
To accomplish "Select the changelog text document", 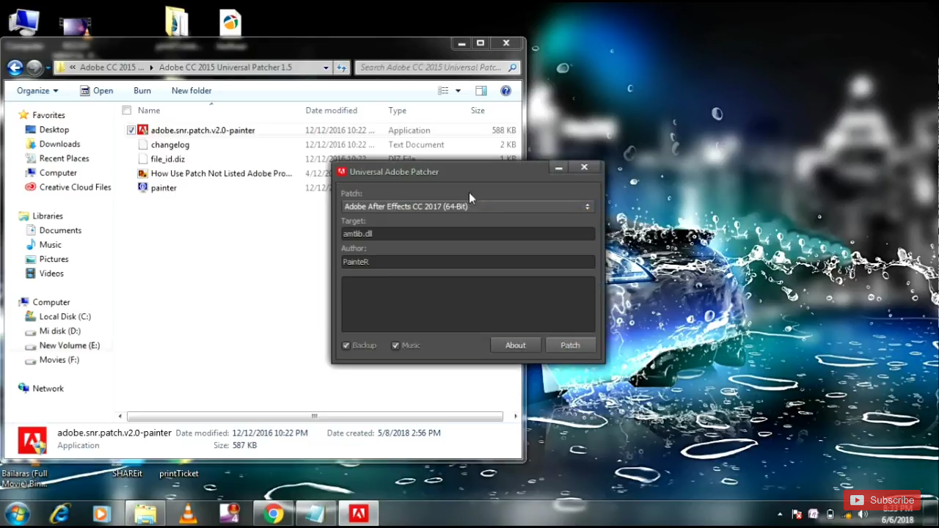I will click(169, 145).
